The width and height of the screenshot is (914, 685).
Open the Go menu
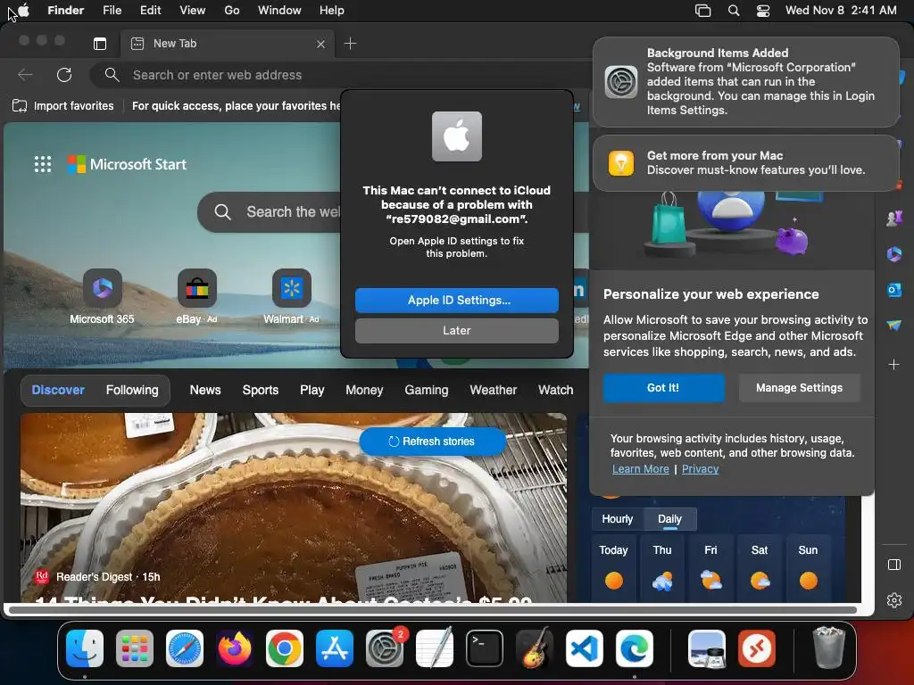point(232,11)
